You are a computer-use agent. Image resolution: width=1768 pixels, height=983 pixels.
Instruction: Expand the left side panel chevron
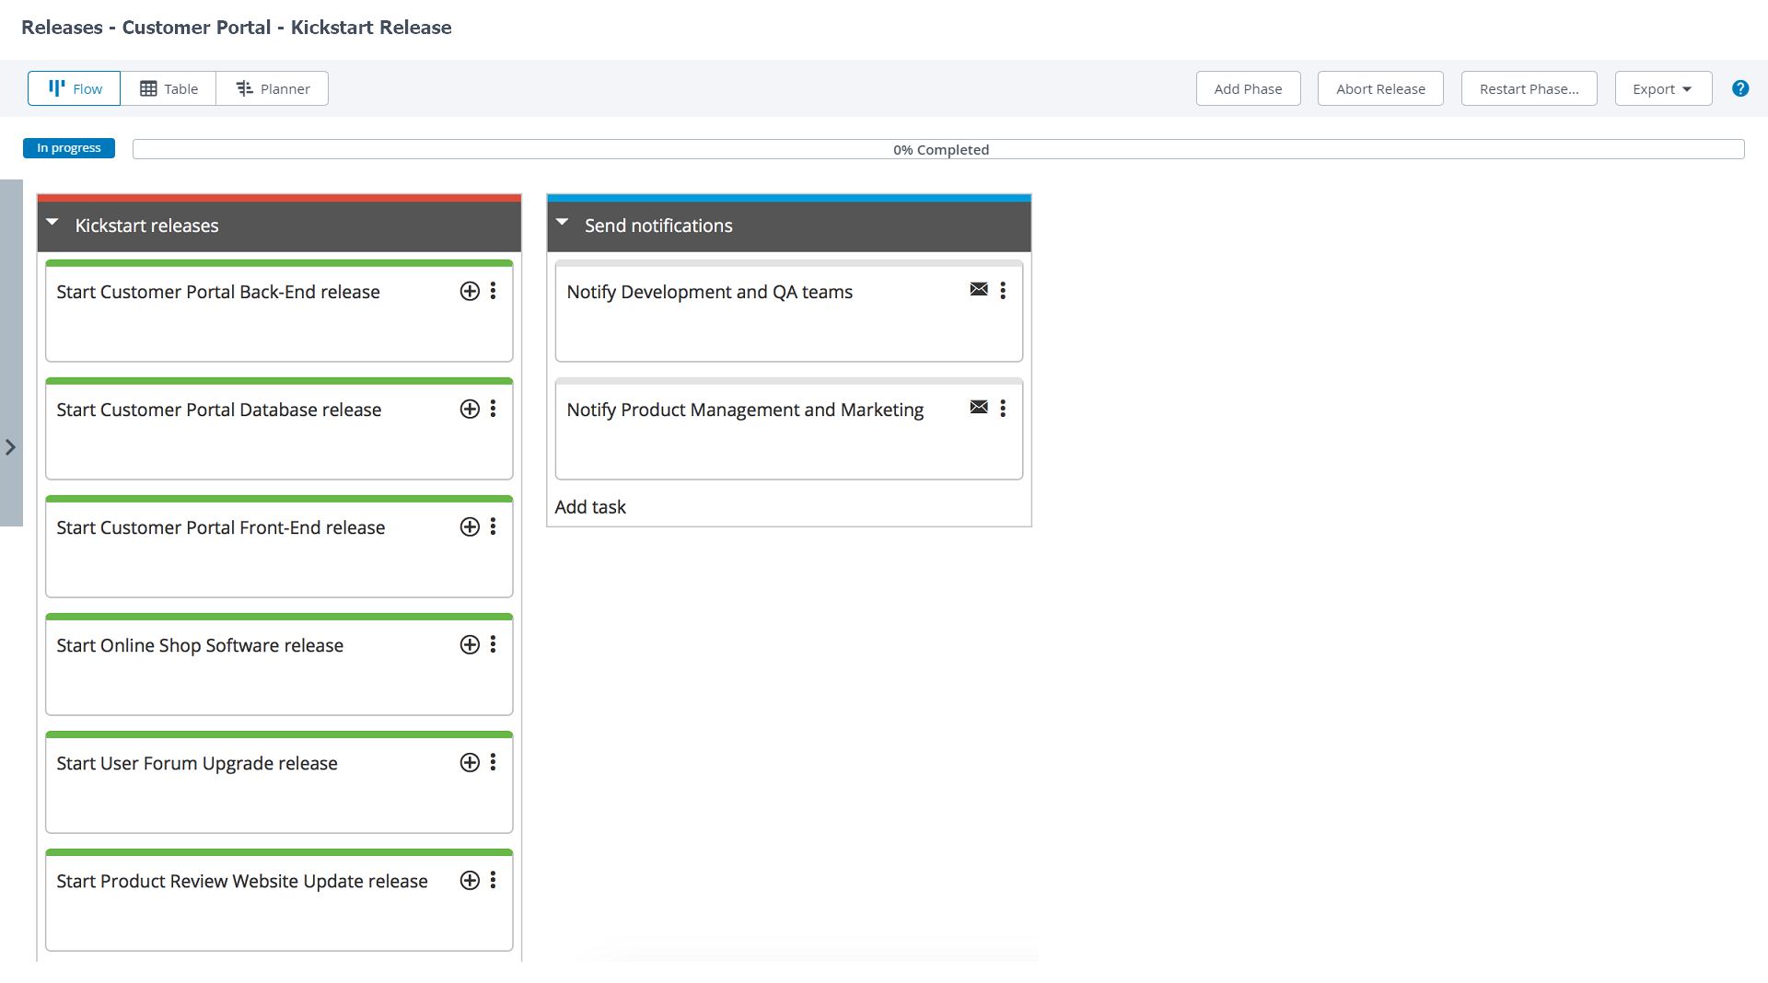point(11,447)
